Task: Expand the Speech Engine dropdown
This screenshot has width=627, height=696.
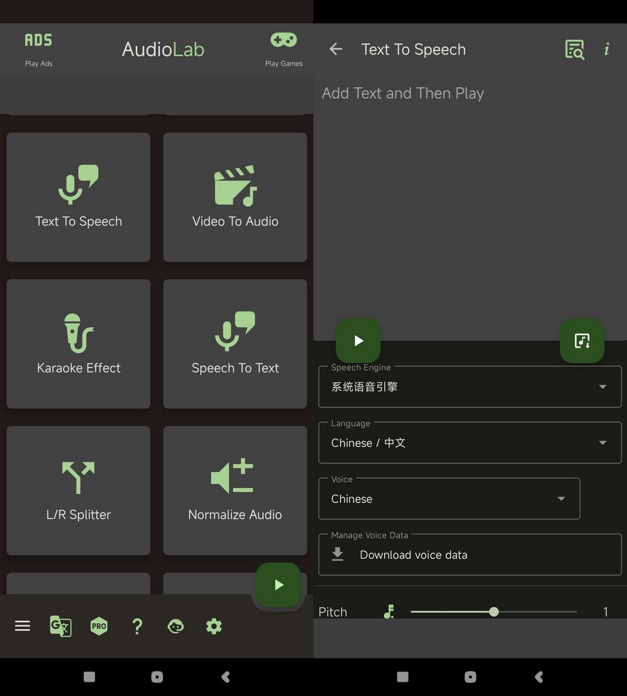Action: tap(470, 387)
